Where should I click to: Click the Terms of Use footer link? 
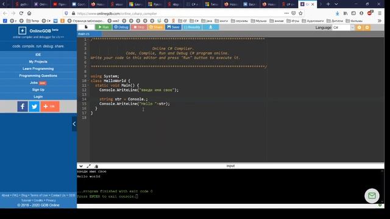point(39,195)
